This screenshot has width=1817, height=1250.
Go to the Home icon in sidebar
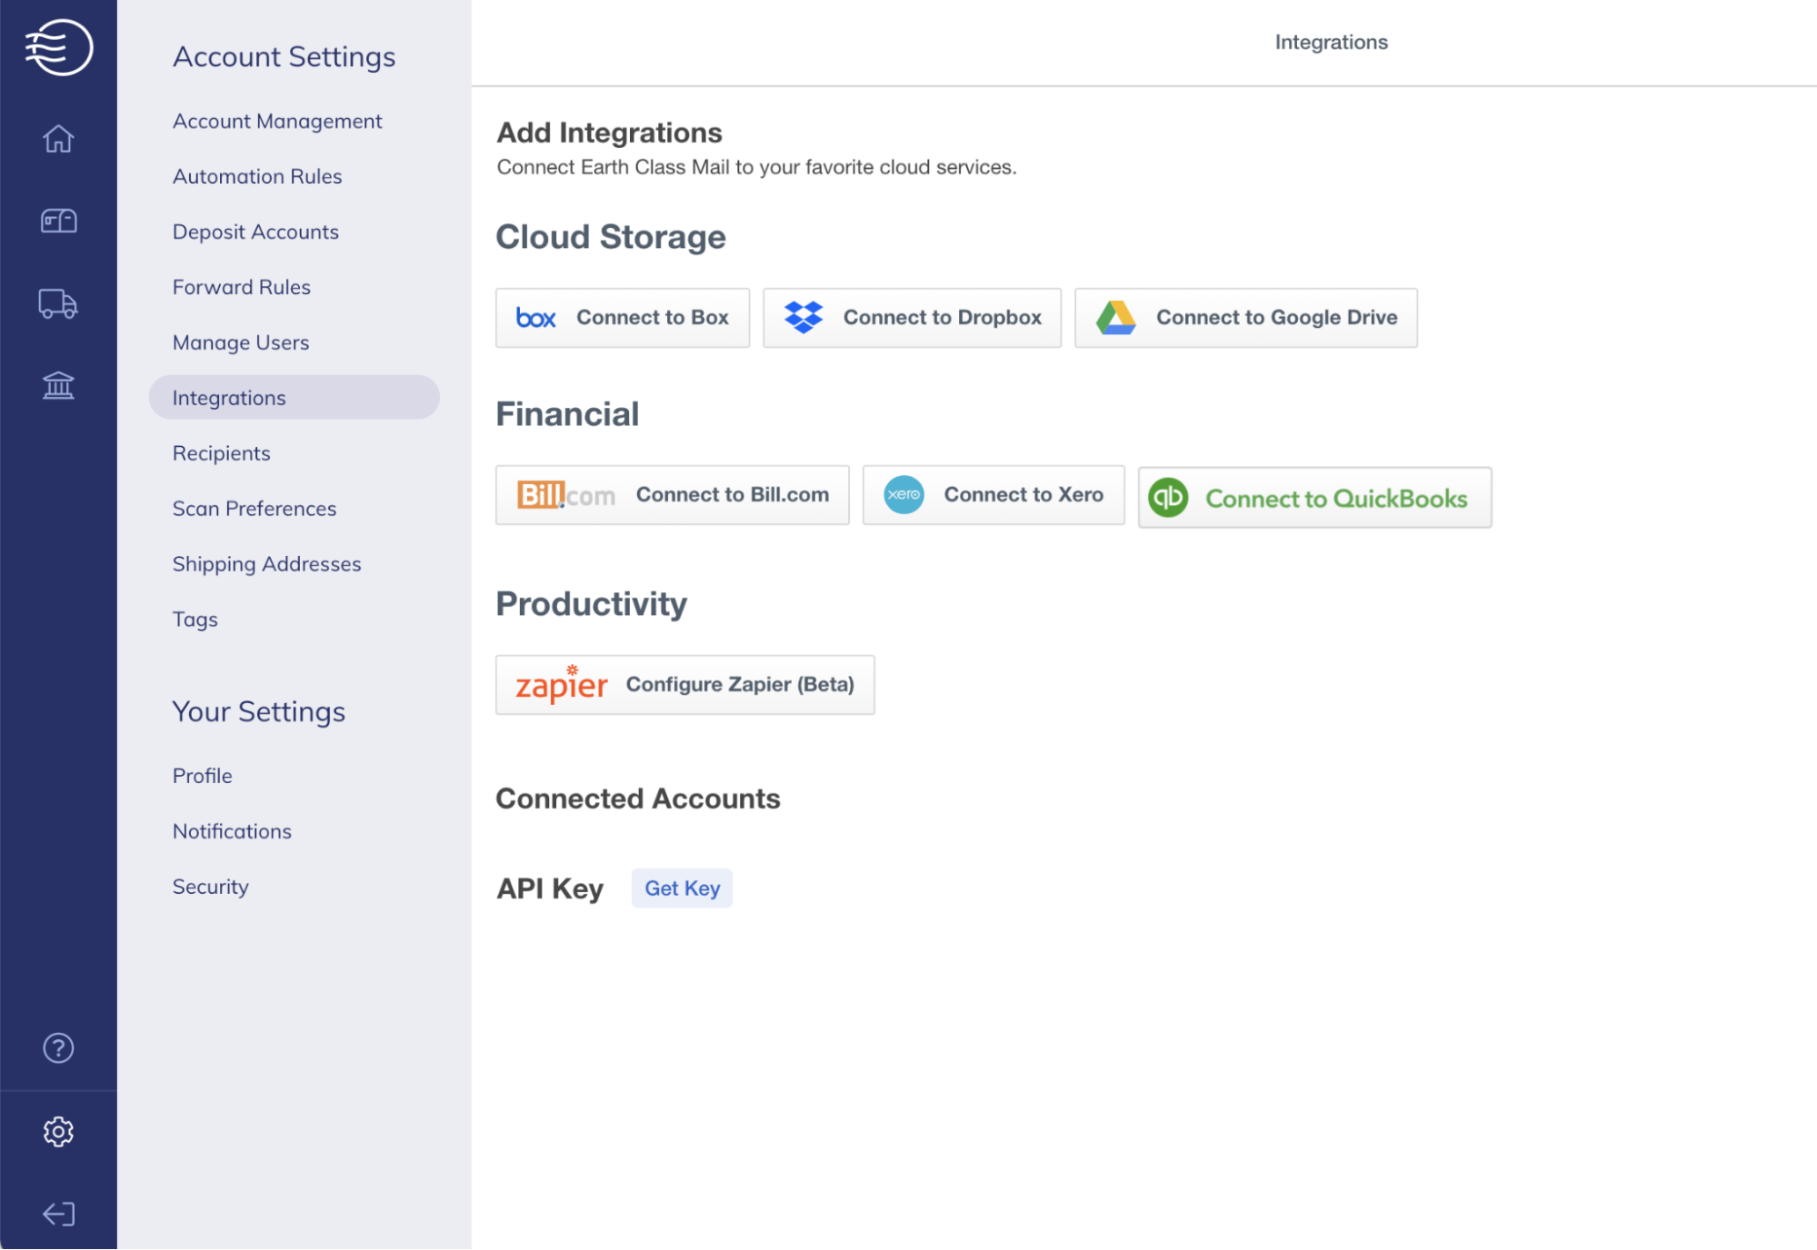(x=58, y=138)
